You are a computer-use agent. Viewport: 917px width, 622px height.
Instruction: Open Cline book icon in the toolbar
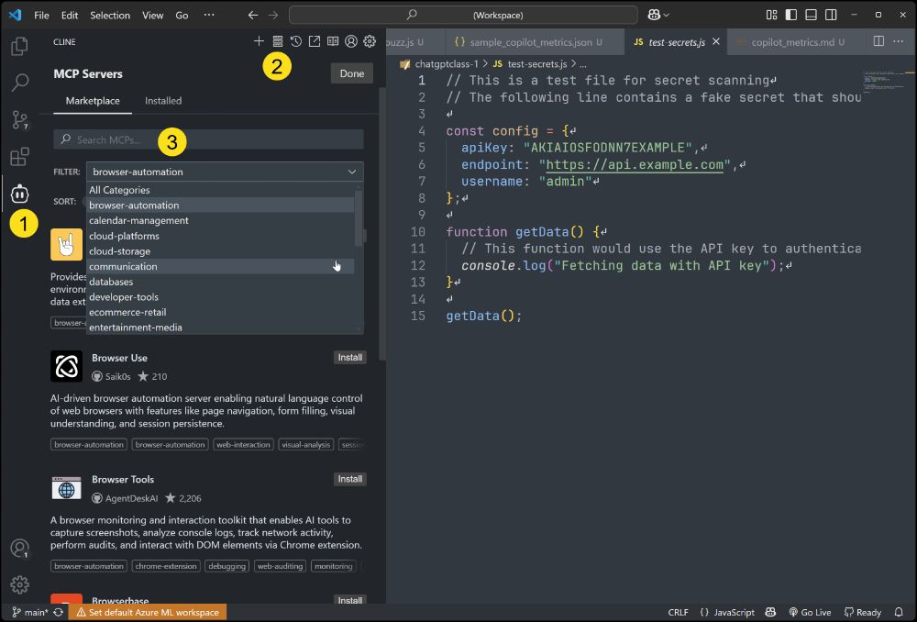[x=333, y=41]
